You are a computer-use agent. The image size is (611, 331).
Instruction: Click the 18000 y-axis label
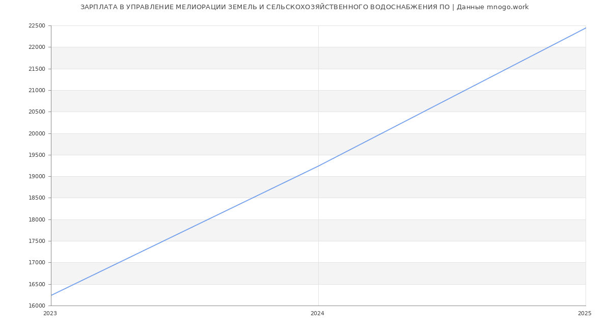pos(37,220)
